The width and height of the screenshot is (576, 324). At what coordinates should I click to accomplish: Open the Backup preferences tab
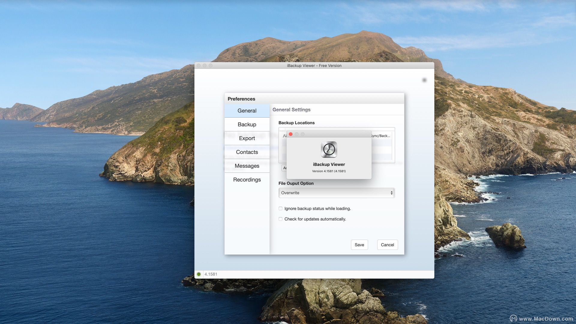point(247,124)
